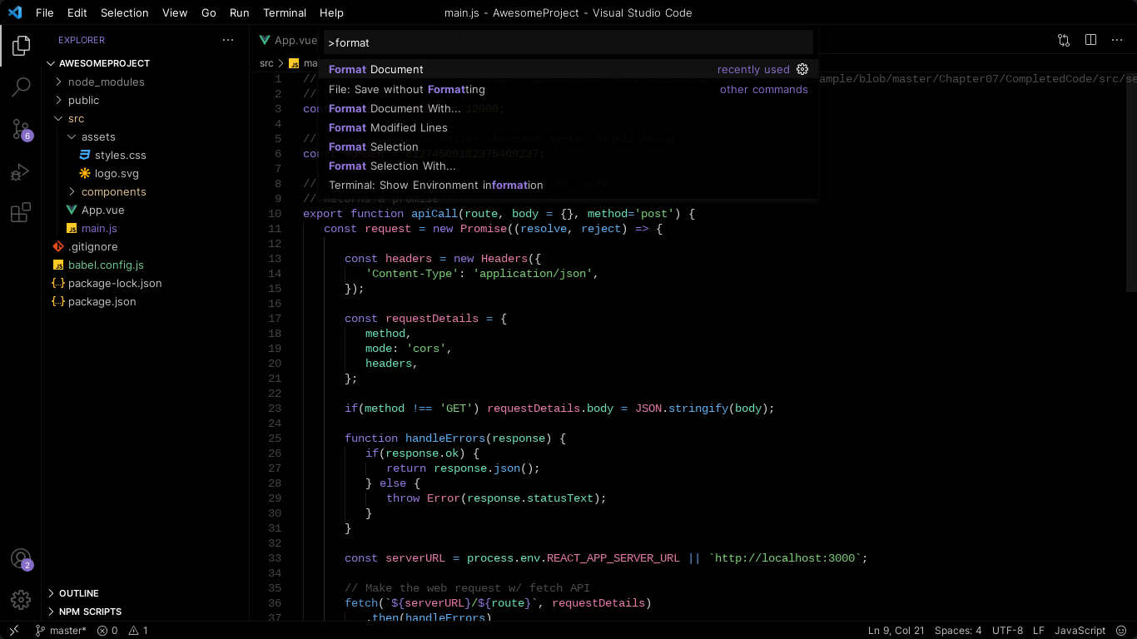Image resolution: width=1137 pixels, height=639 pixels.
Task: Open the File menu
Action: point(44,12)
